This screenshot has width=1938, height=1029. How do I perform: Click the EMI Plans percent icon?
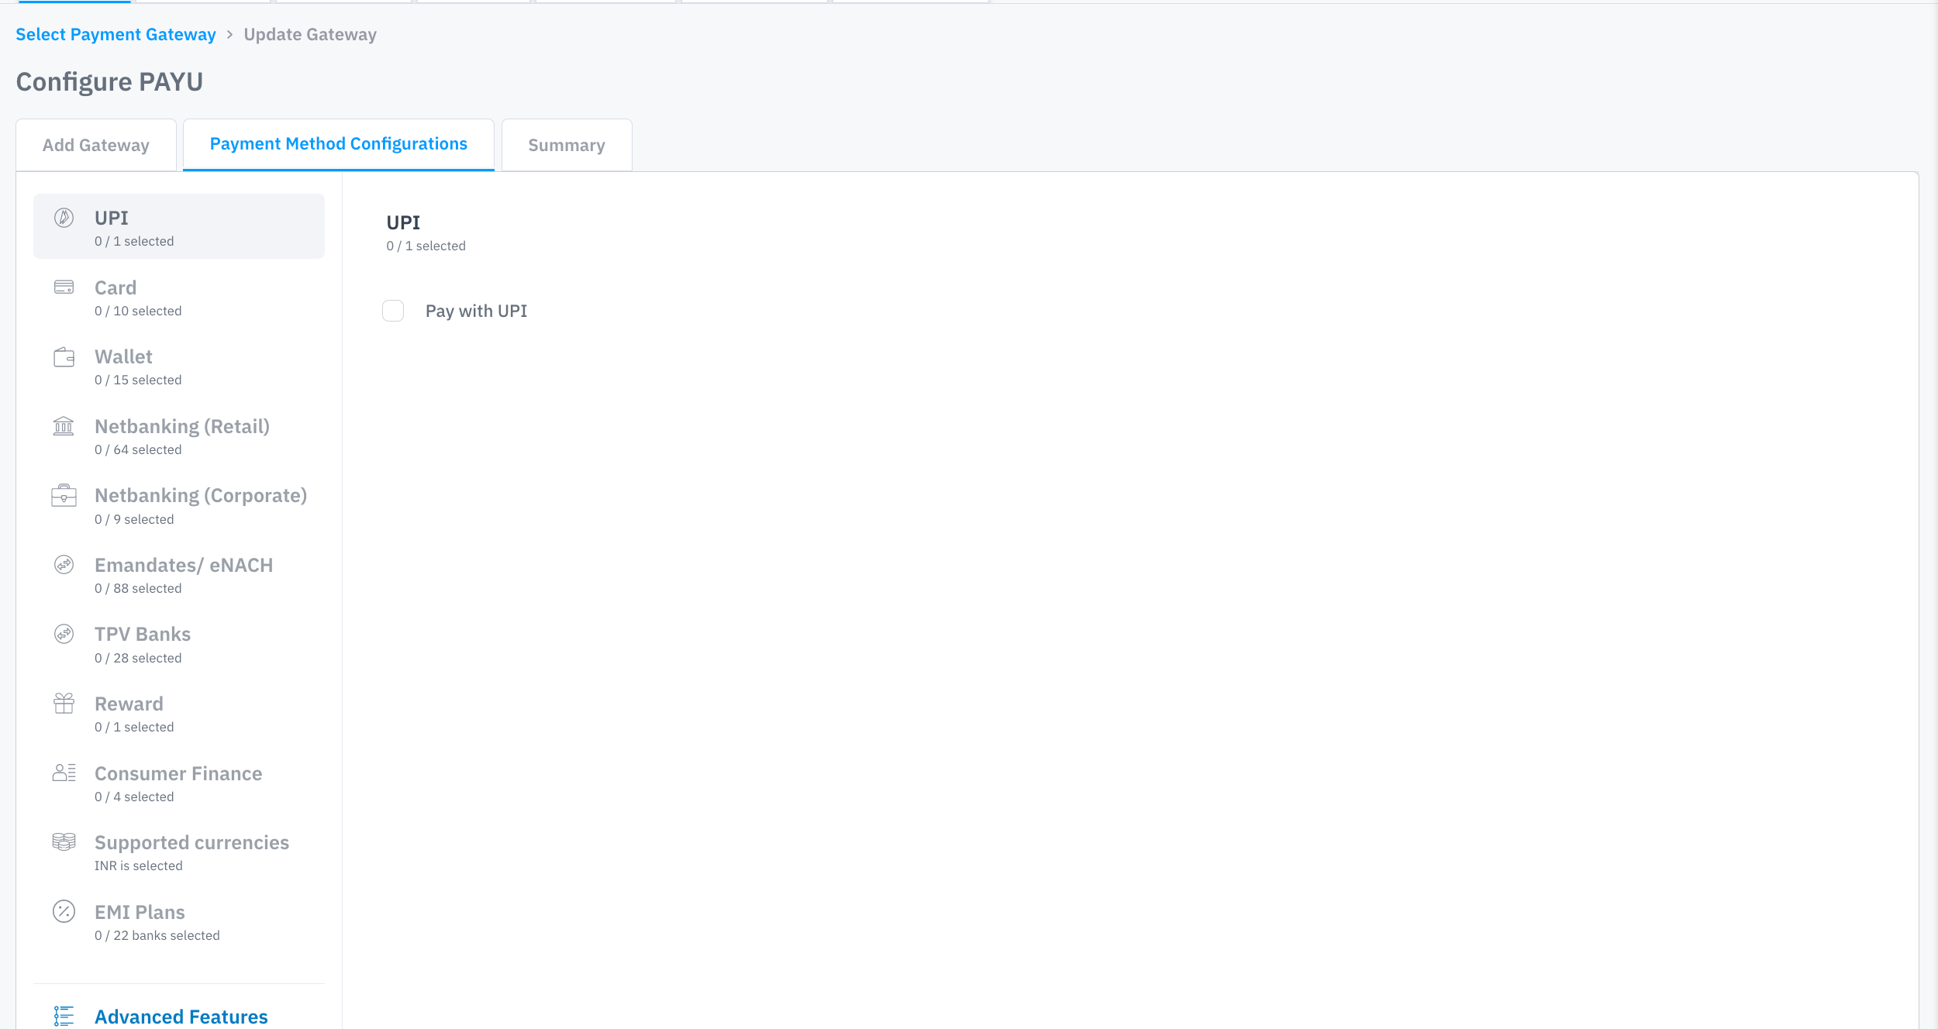(64, 912)
